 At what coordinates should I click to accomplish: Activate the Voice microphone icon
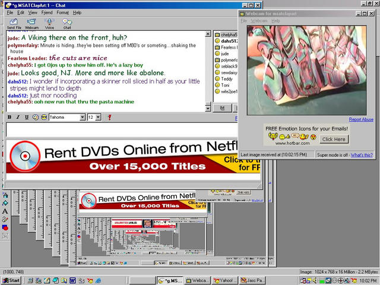pyautogui.click(x=49, y=24)
